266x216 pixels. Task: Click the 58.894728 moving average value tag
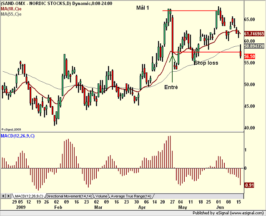254,46
